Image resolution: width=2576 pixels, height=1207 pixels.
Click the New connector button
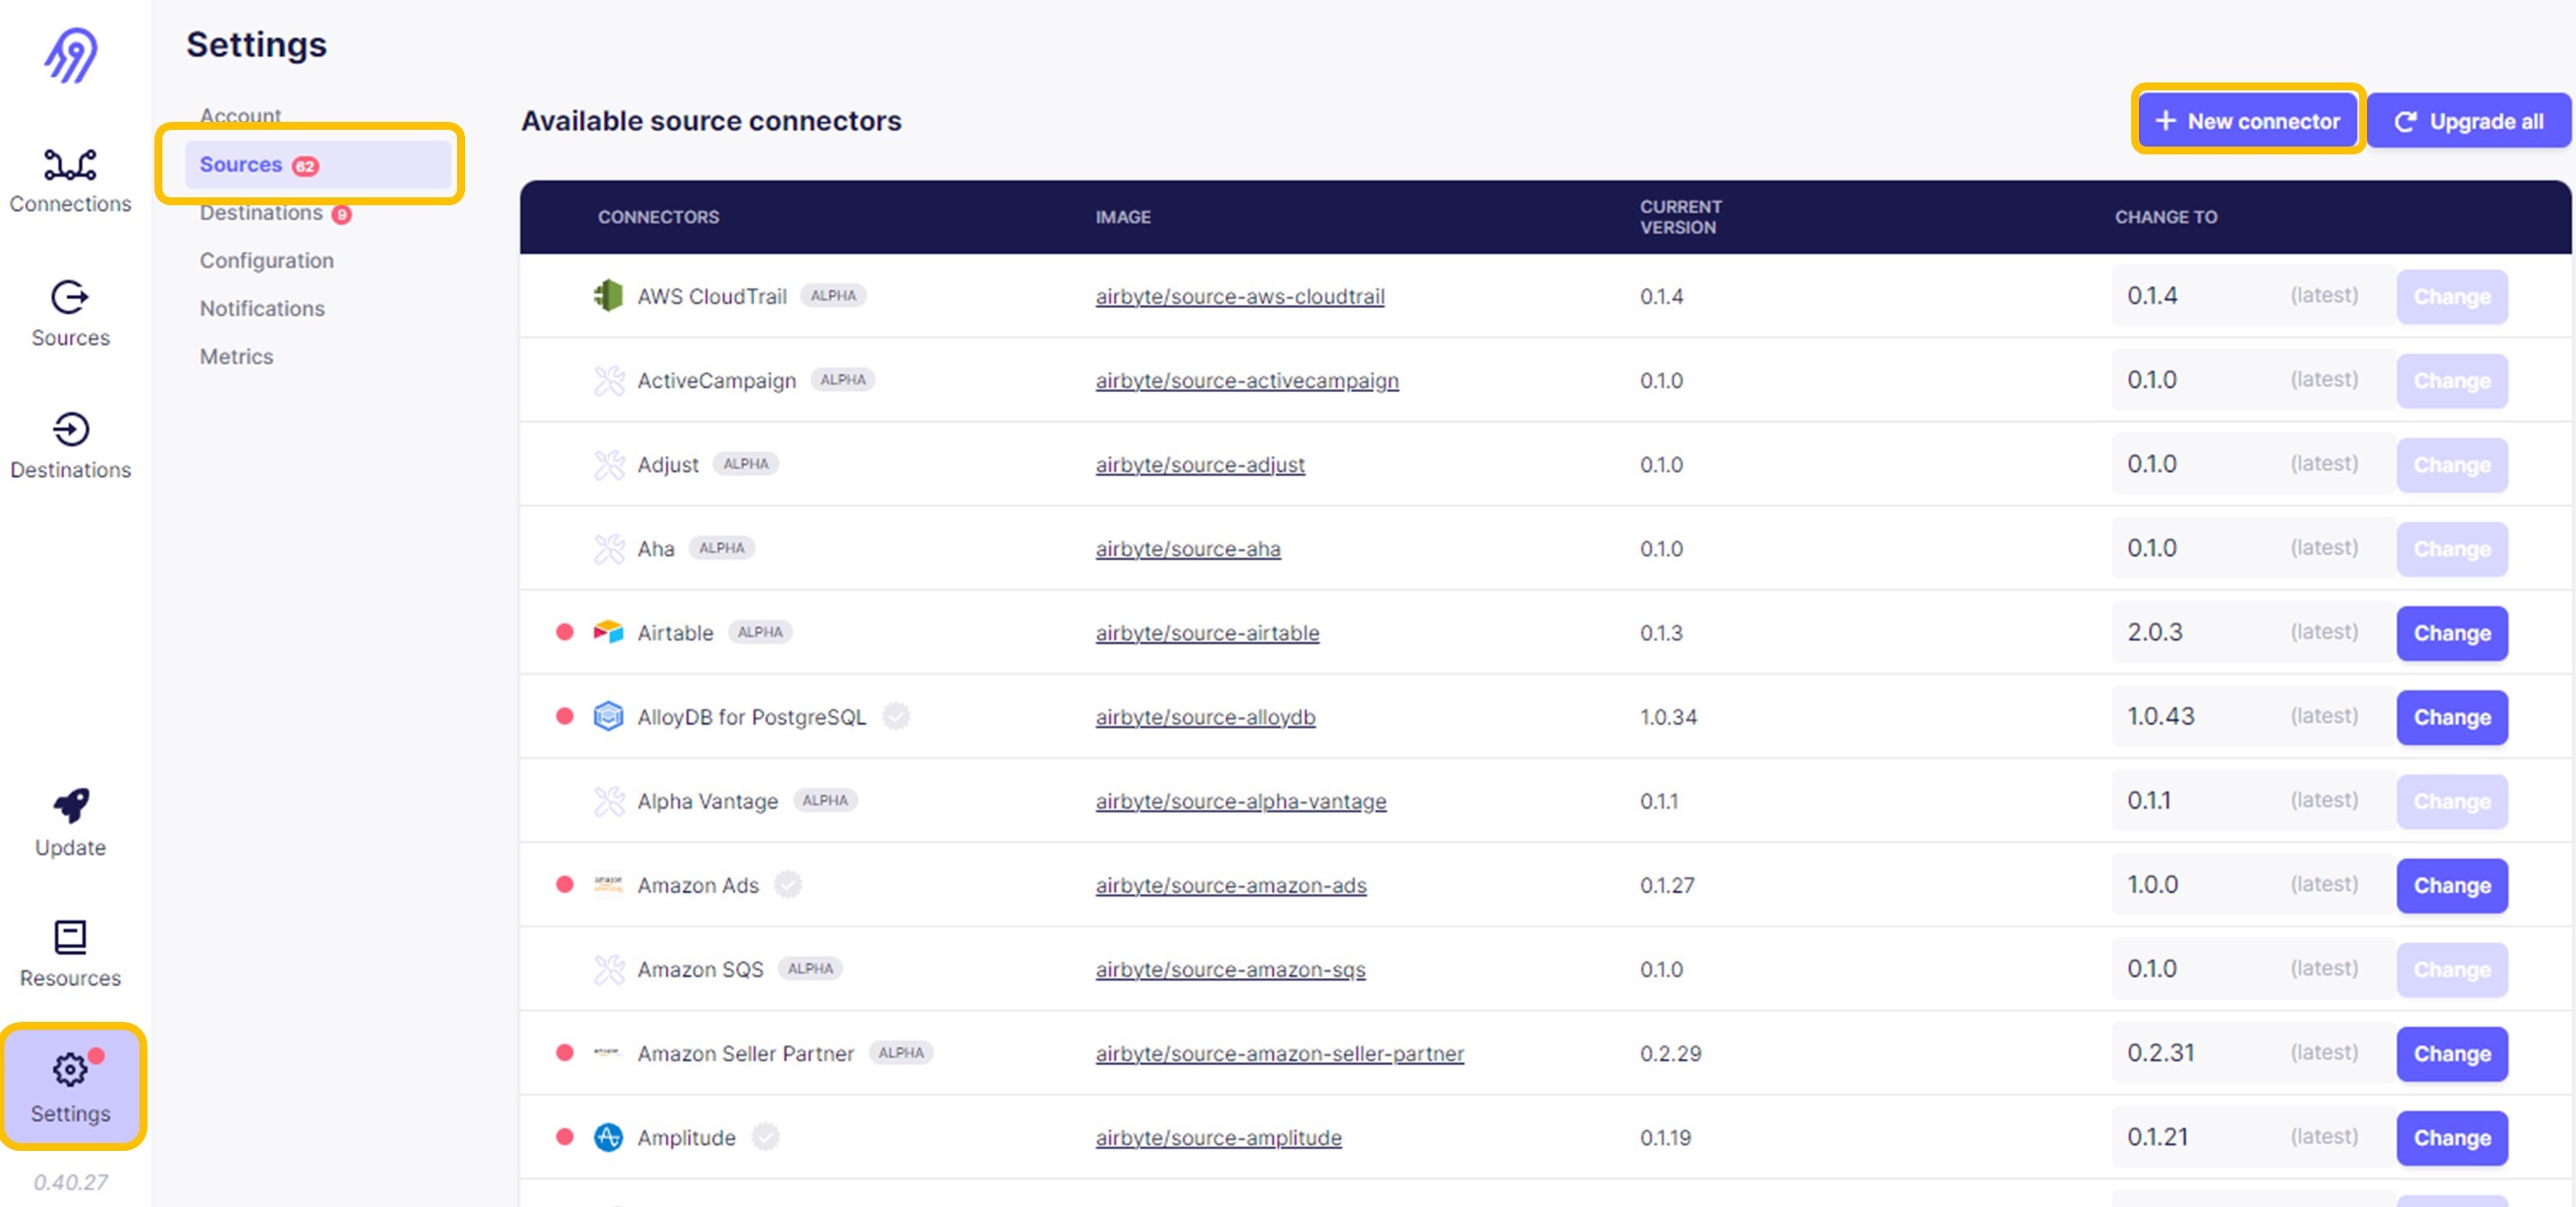[x=2247, y=121]
